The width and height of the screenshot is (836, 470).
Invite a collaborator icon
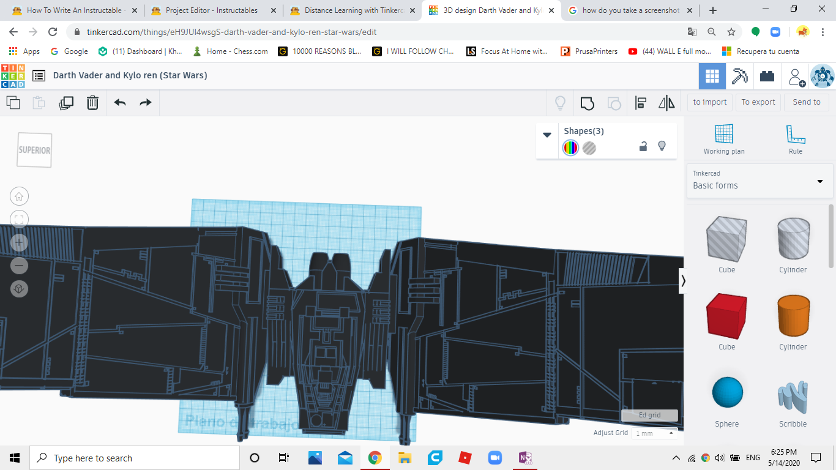click(796, 77)
